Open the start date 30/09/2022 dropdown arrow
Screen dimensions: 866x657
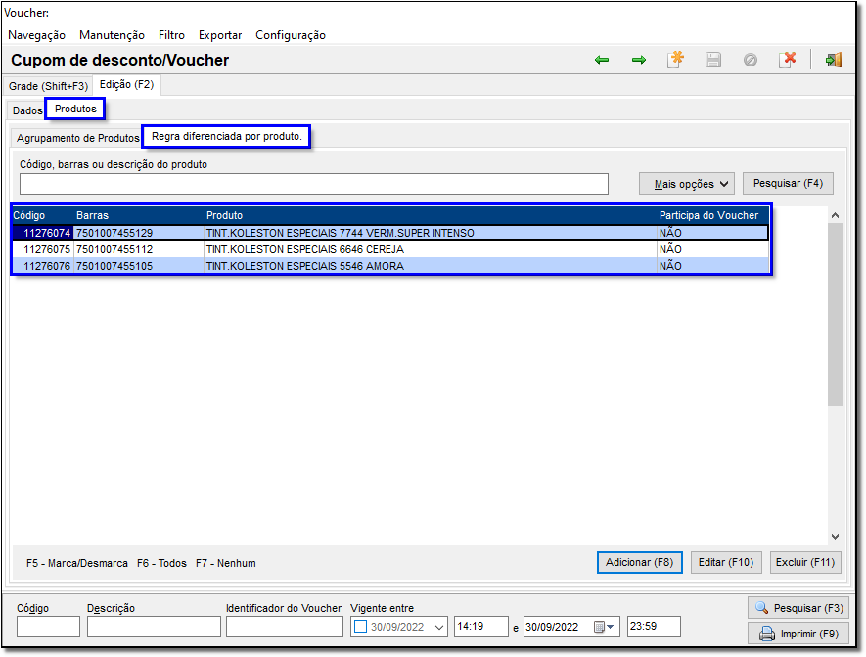pos(439,628)
